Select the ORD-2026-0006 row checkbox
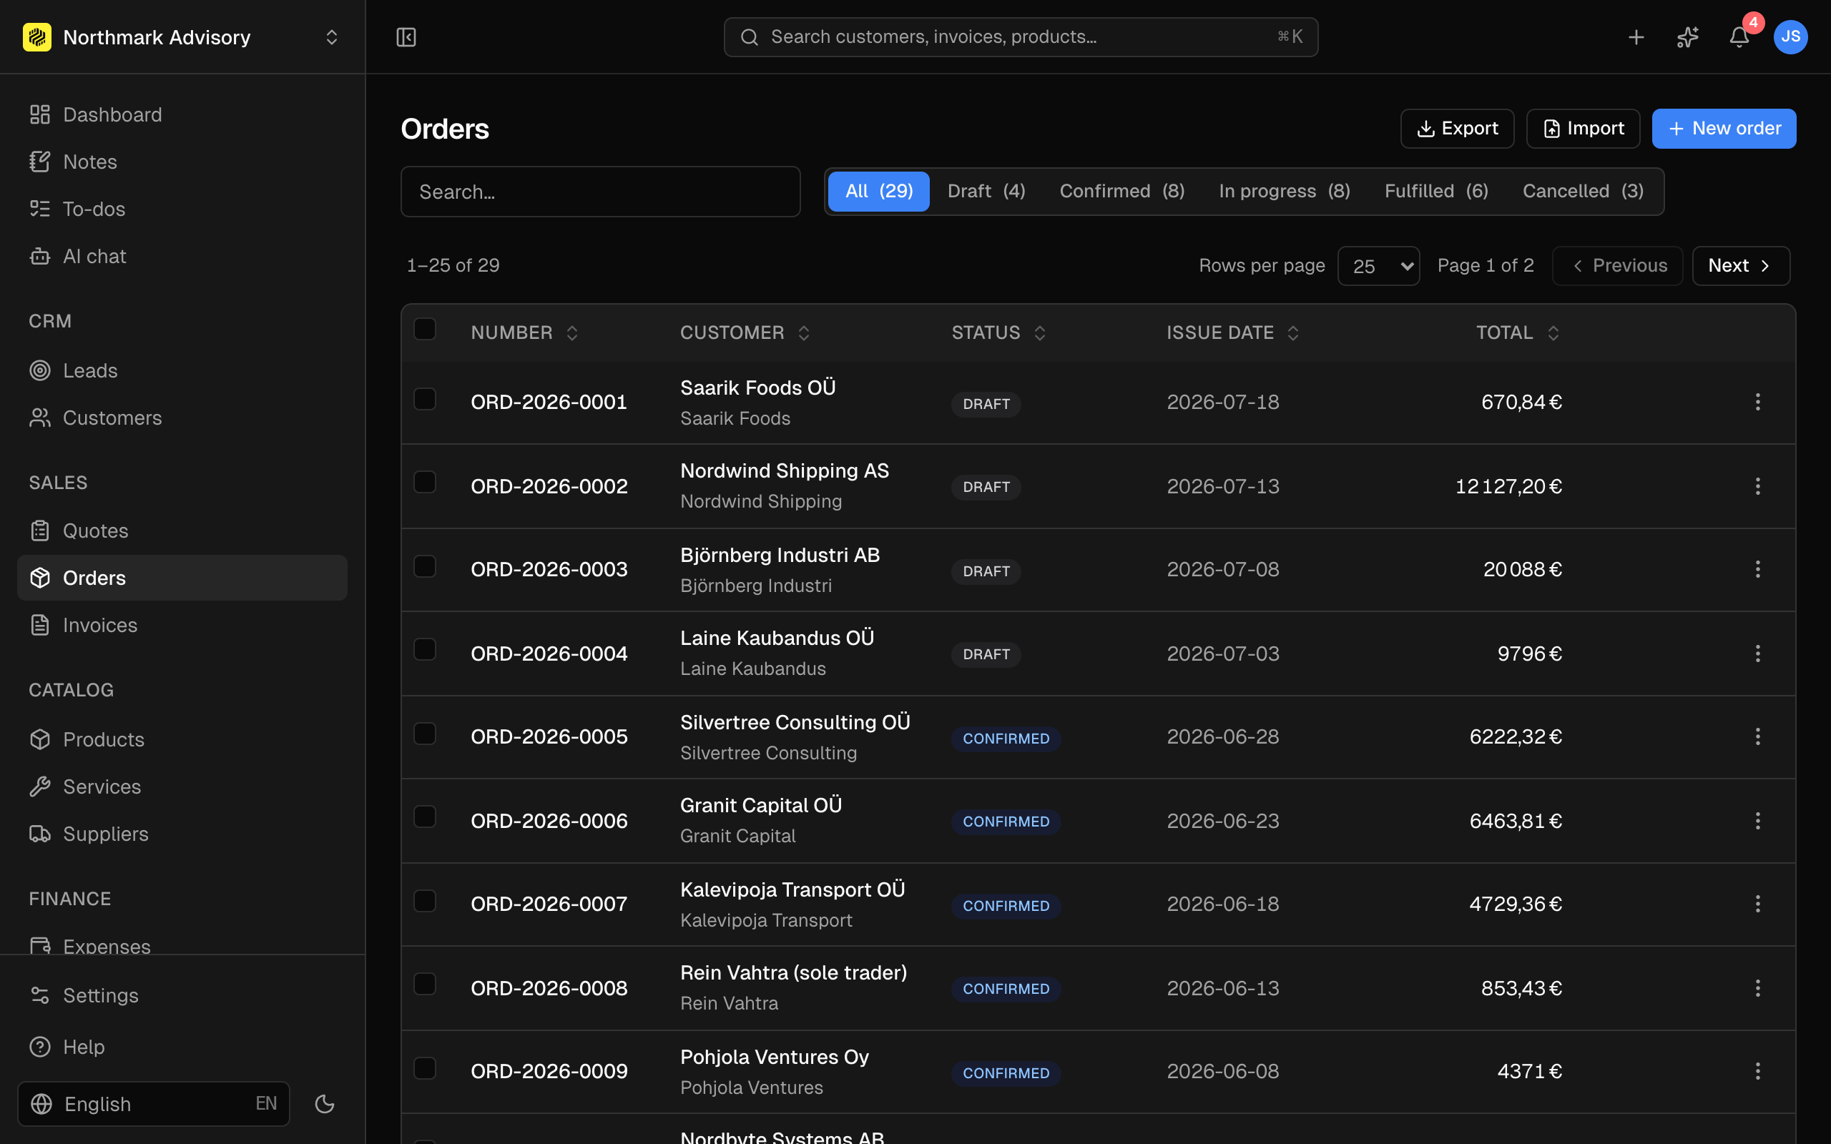1831x1144 pixels. point(426,817)
